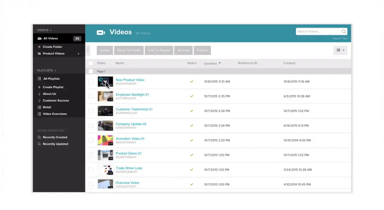
Task: Open the view layout dropdown on the toolbar
Action: (x=340, y=50)
